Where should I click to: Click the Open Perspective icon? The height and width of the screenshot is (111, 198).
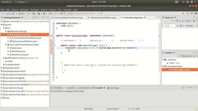point(188,14)
